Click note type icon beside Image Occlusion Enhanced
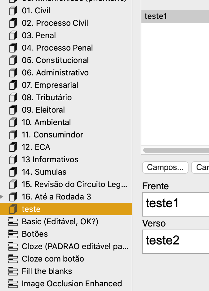 pos(13,284)
